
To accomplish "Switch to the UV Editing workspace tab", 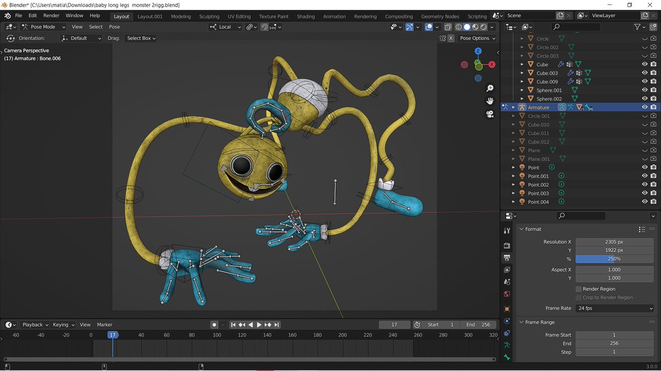I will pyautogui.click(x=239, y=16).
